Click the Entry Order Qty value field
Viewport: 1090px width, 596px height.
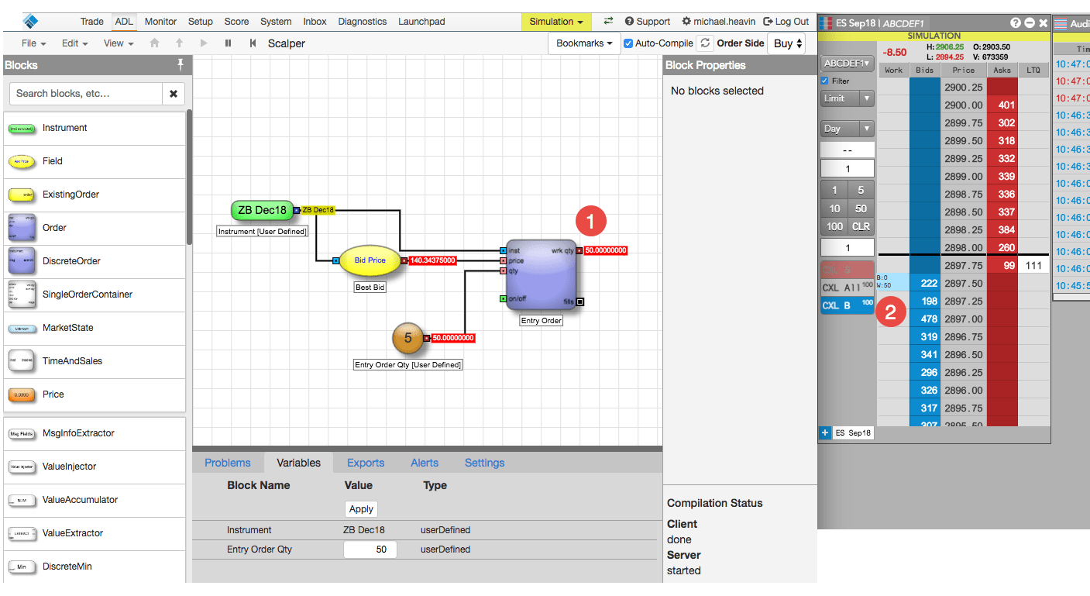pos(370,549)
